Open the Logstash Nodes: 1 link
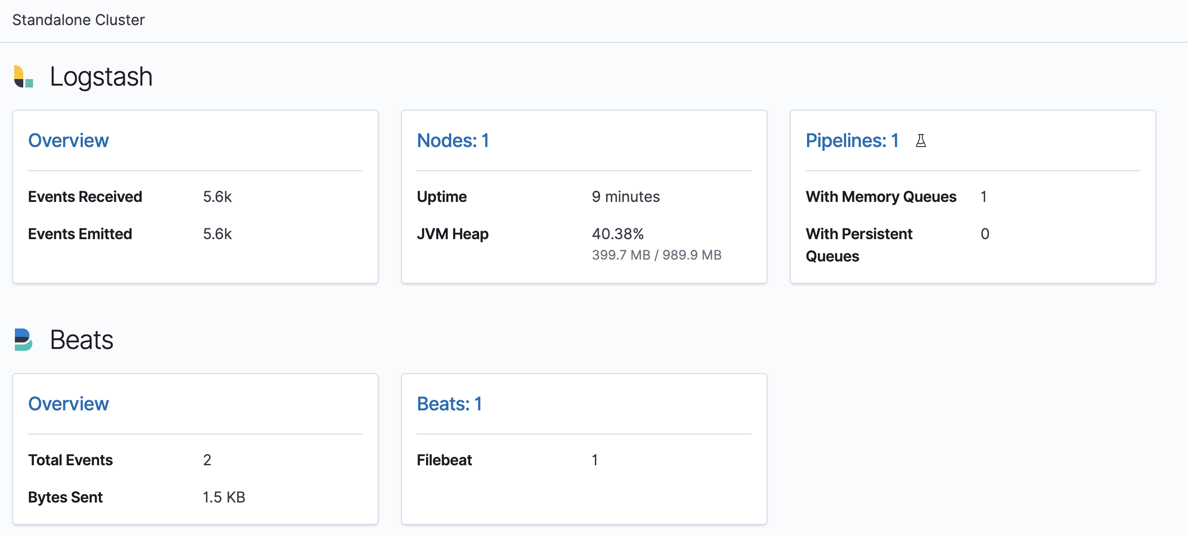Viewport: 1188px width, 536px height. [x=453, y=141]
